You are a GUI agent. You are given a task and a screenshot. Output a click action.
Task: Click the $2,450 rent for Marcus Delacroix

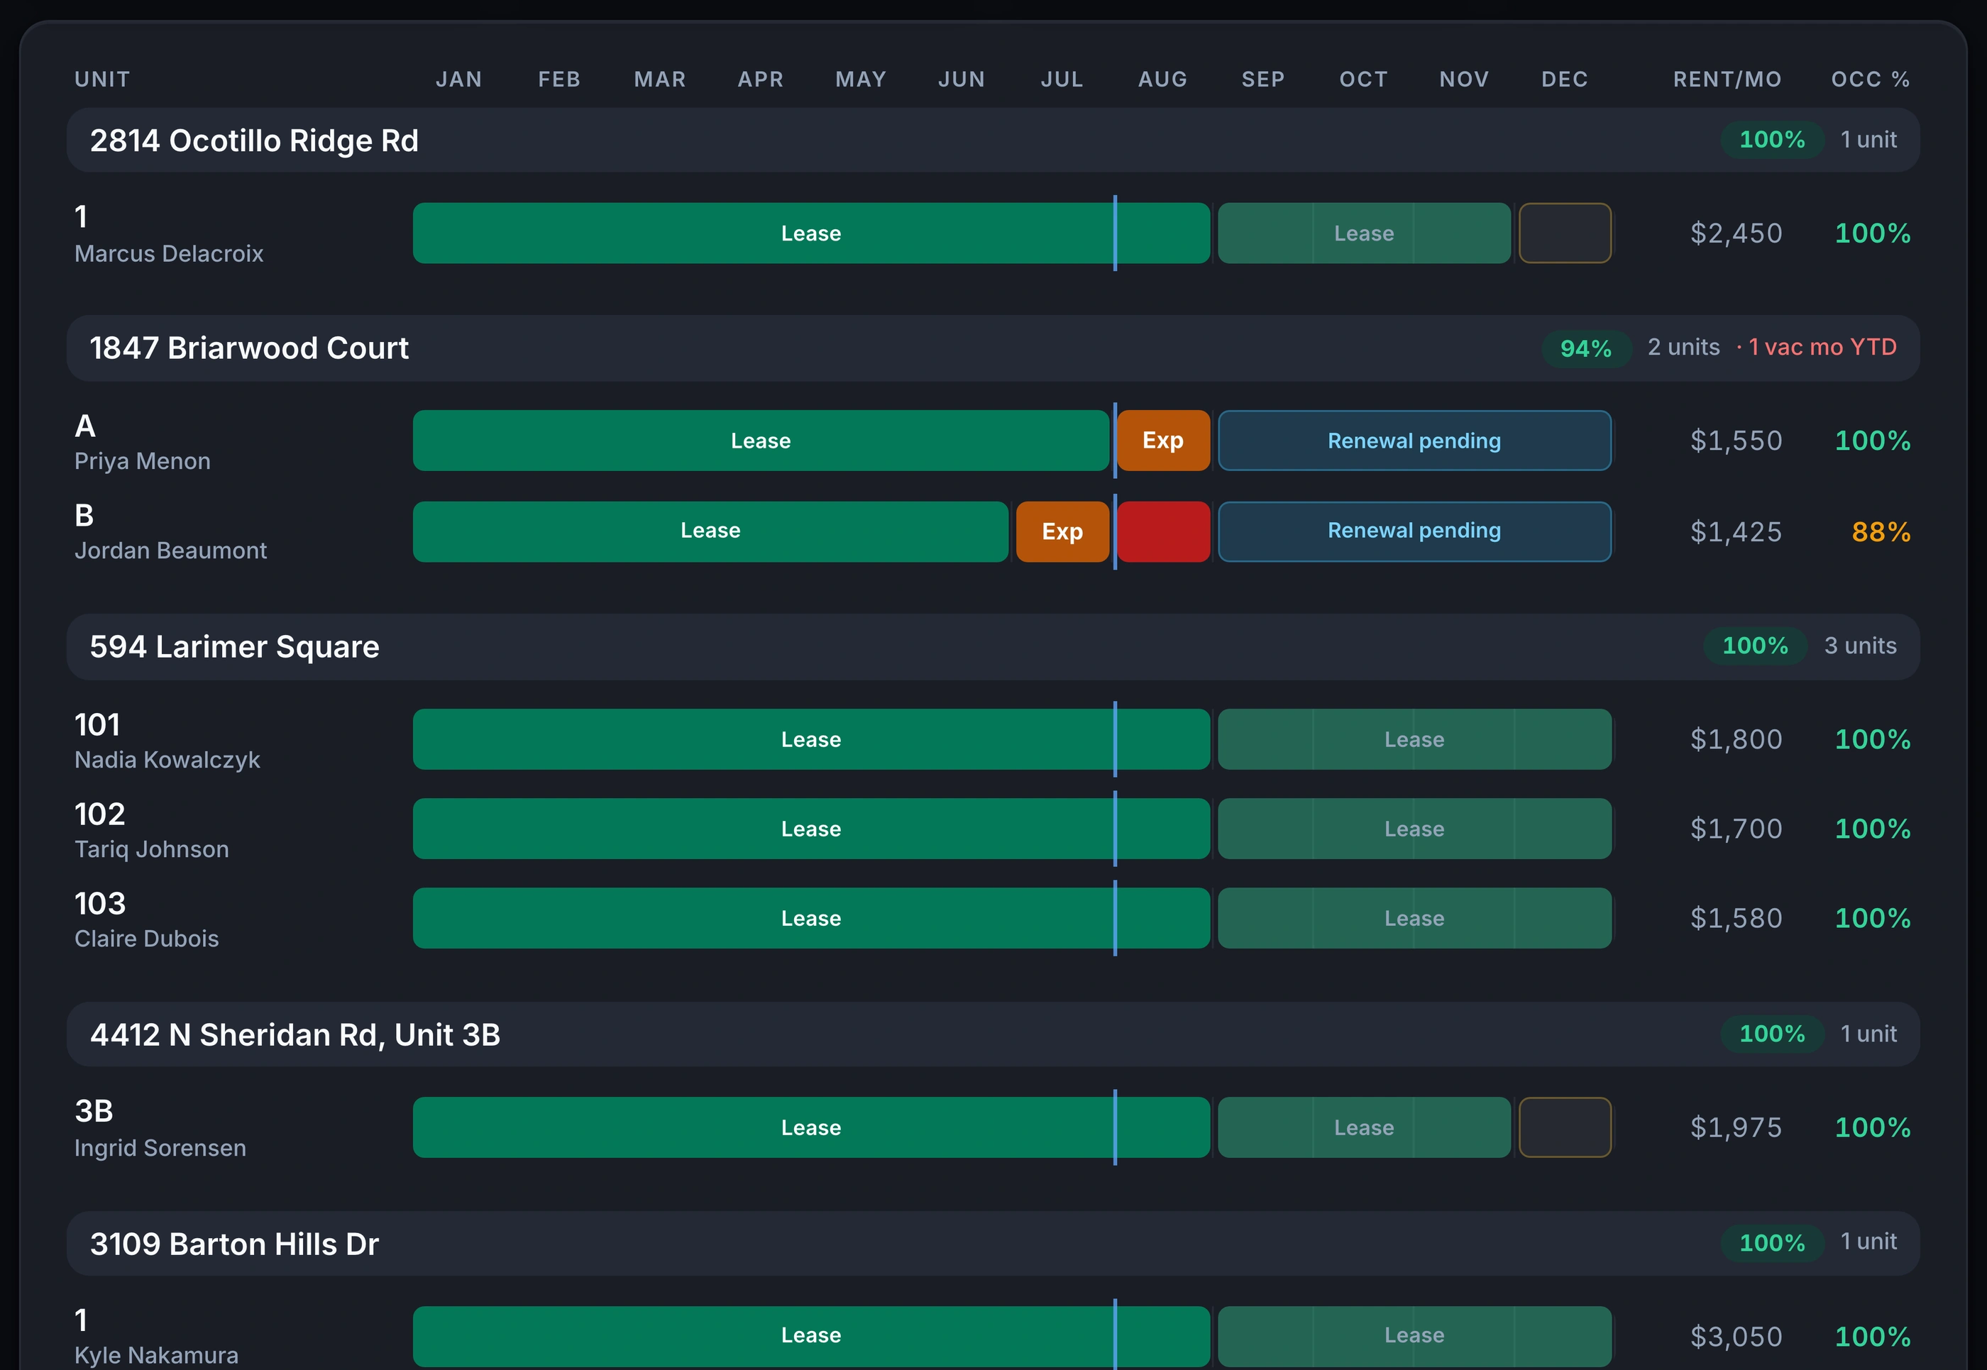(x=1735, y=233)
